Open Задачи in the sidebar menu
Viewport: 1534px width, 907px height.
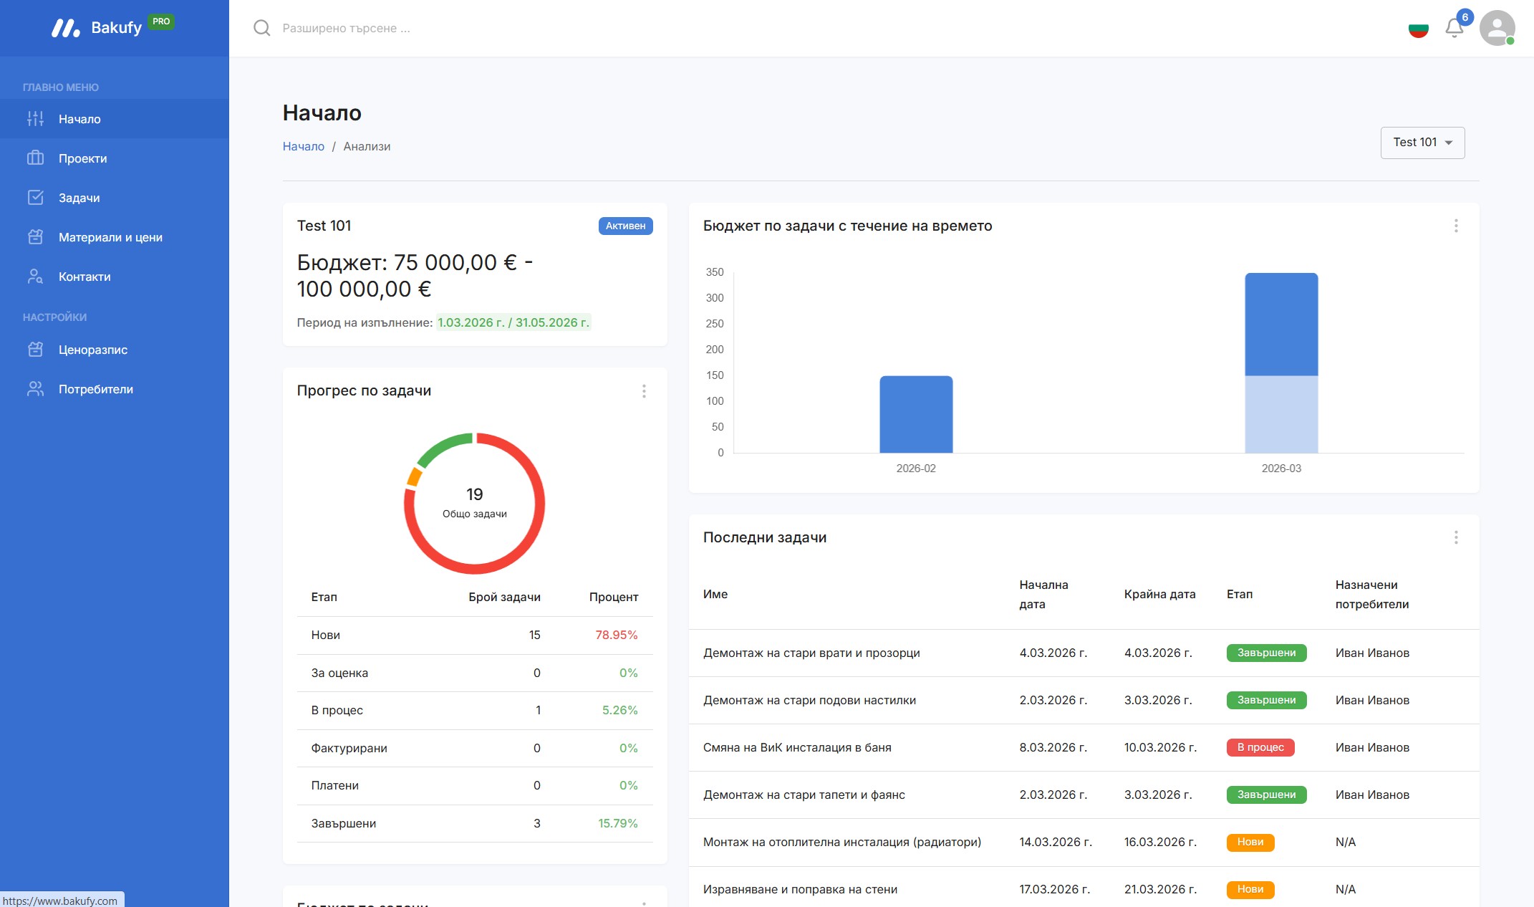point(115,198)
